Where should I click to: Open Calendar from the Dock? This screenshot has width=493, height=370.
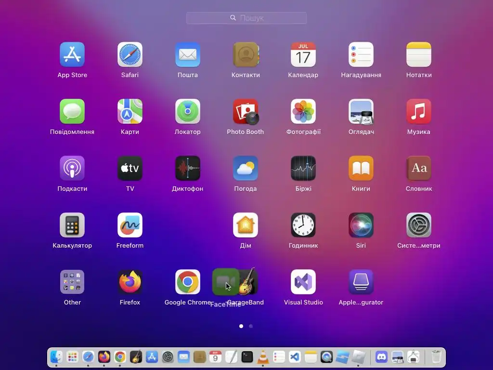coord(215,357)
